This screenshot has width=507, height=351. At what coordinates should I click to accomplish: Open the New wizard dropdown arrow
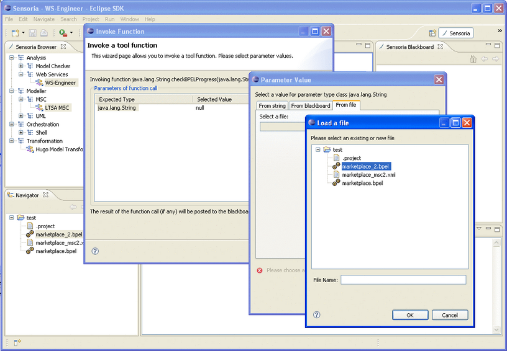[x=23, y=33]
